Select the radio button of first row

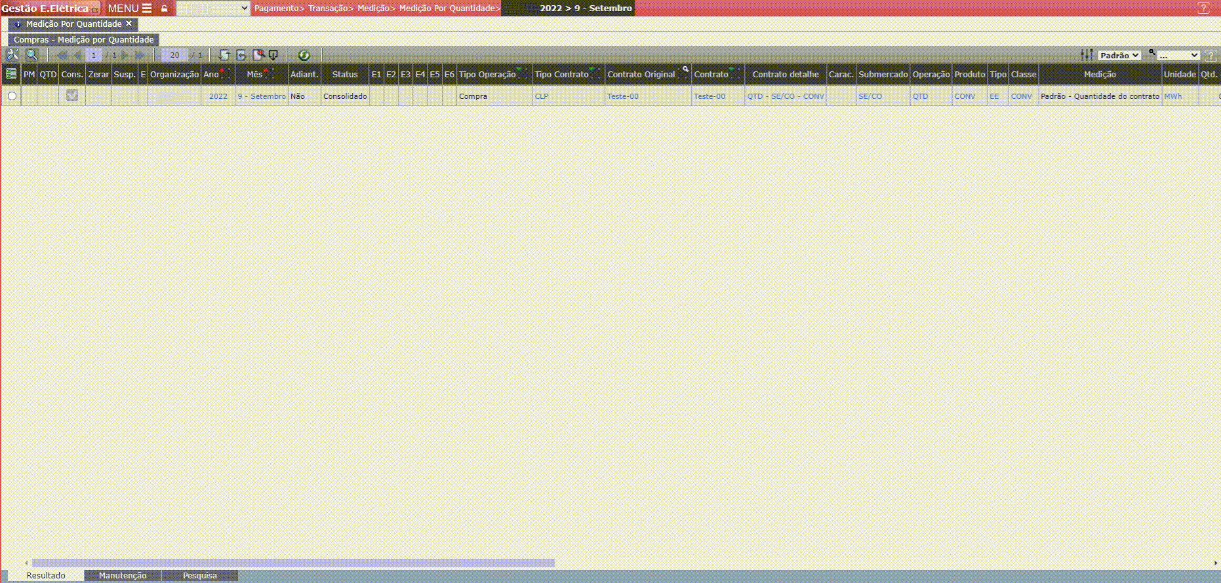[12, 96]
